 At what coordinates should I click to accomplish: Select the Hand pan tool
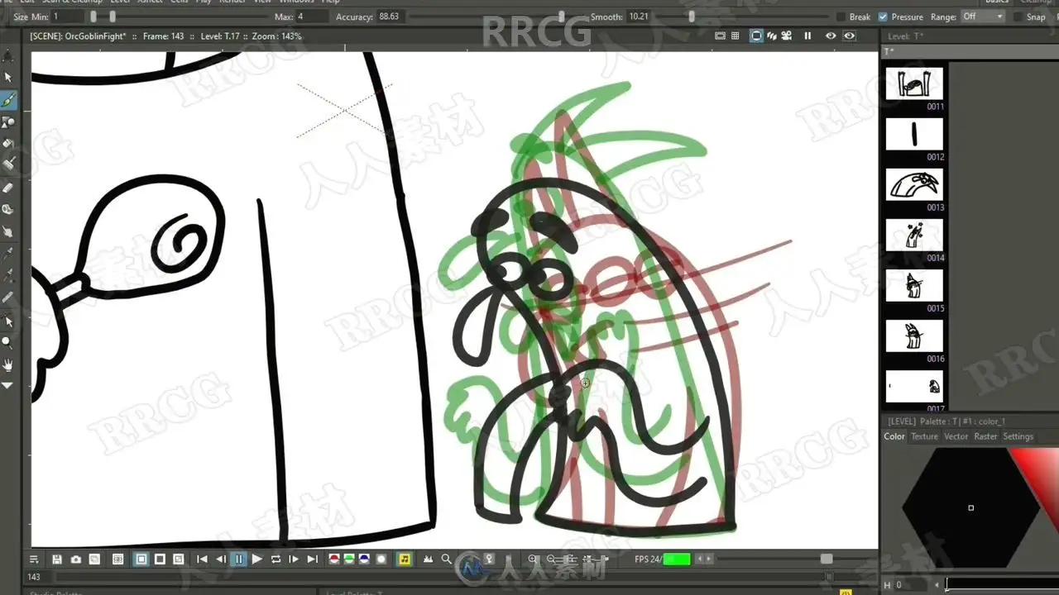8,364
